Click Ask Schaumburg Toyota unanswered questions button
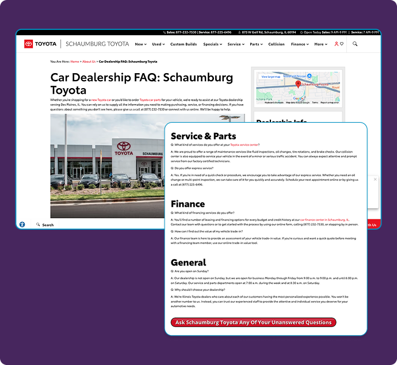This screenshot has height=365, width=397. [253, 322]
